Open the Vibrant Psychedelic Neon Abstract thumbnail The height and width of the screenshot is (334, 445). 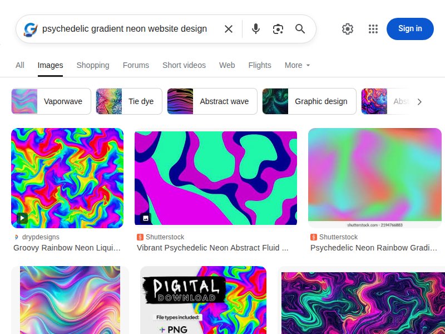point(216,178)
